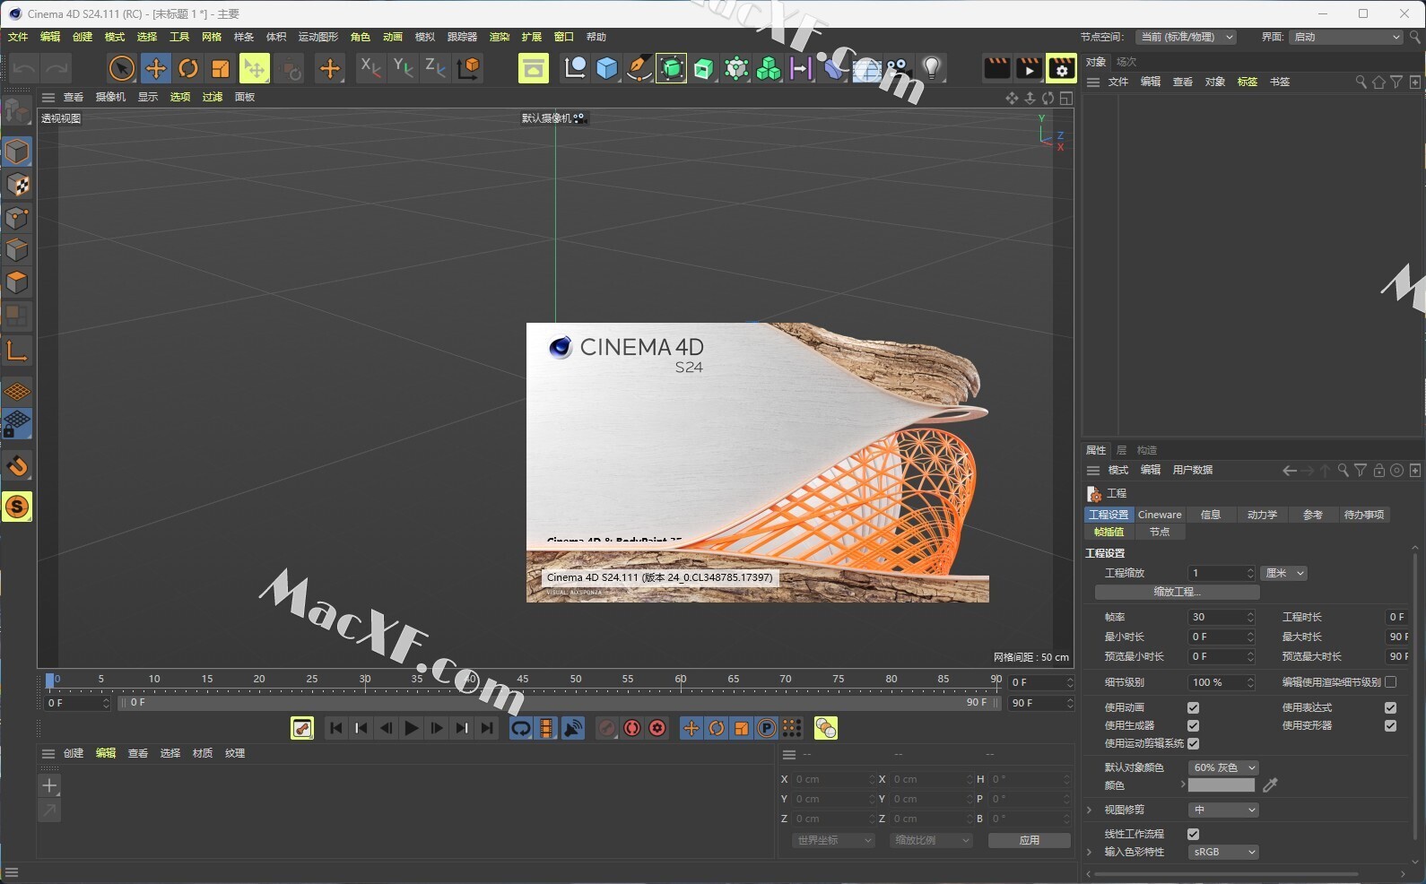Go to end of animation
The height and width of the screenshot is (884, 1426).
click(x=487, y=728)
